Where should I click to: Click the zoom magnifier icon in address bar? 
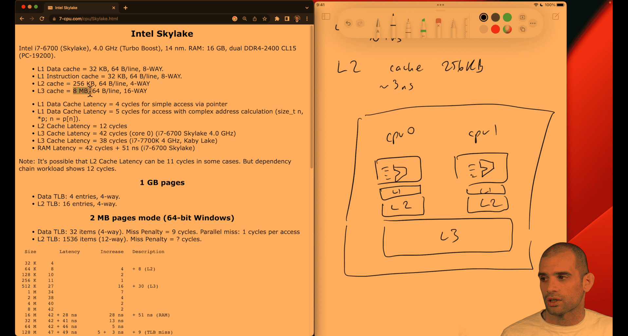(245, 19)
